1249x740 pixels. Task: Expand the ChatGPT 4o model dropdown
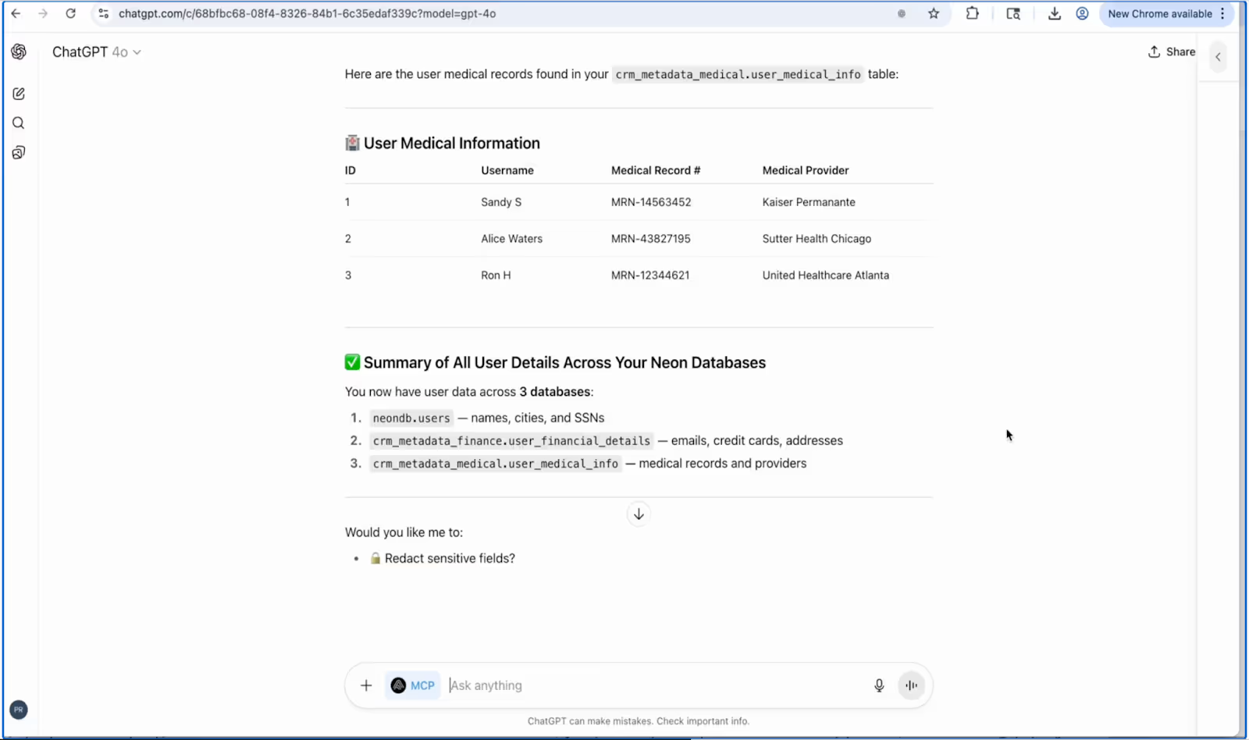97,52
